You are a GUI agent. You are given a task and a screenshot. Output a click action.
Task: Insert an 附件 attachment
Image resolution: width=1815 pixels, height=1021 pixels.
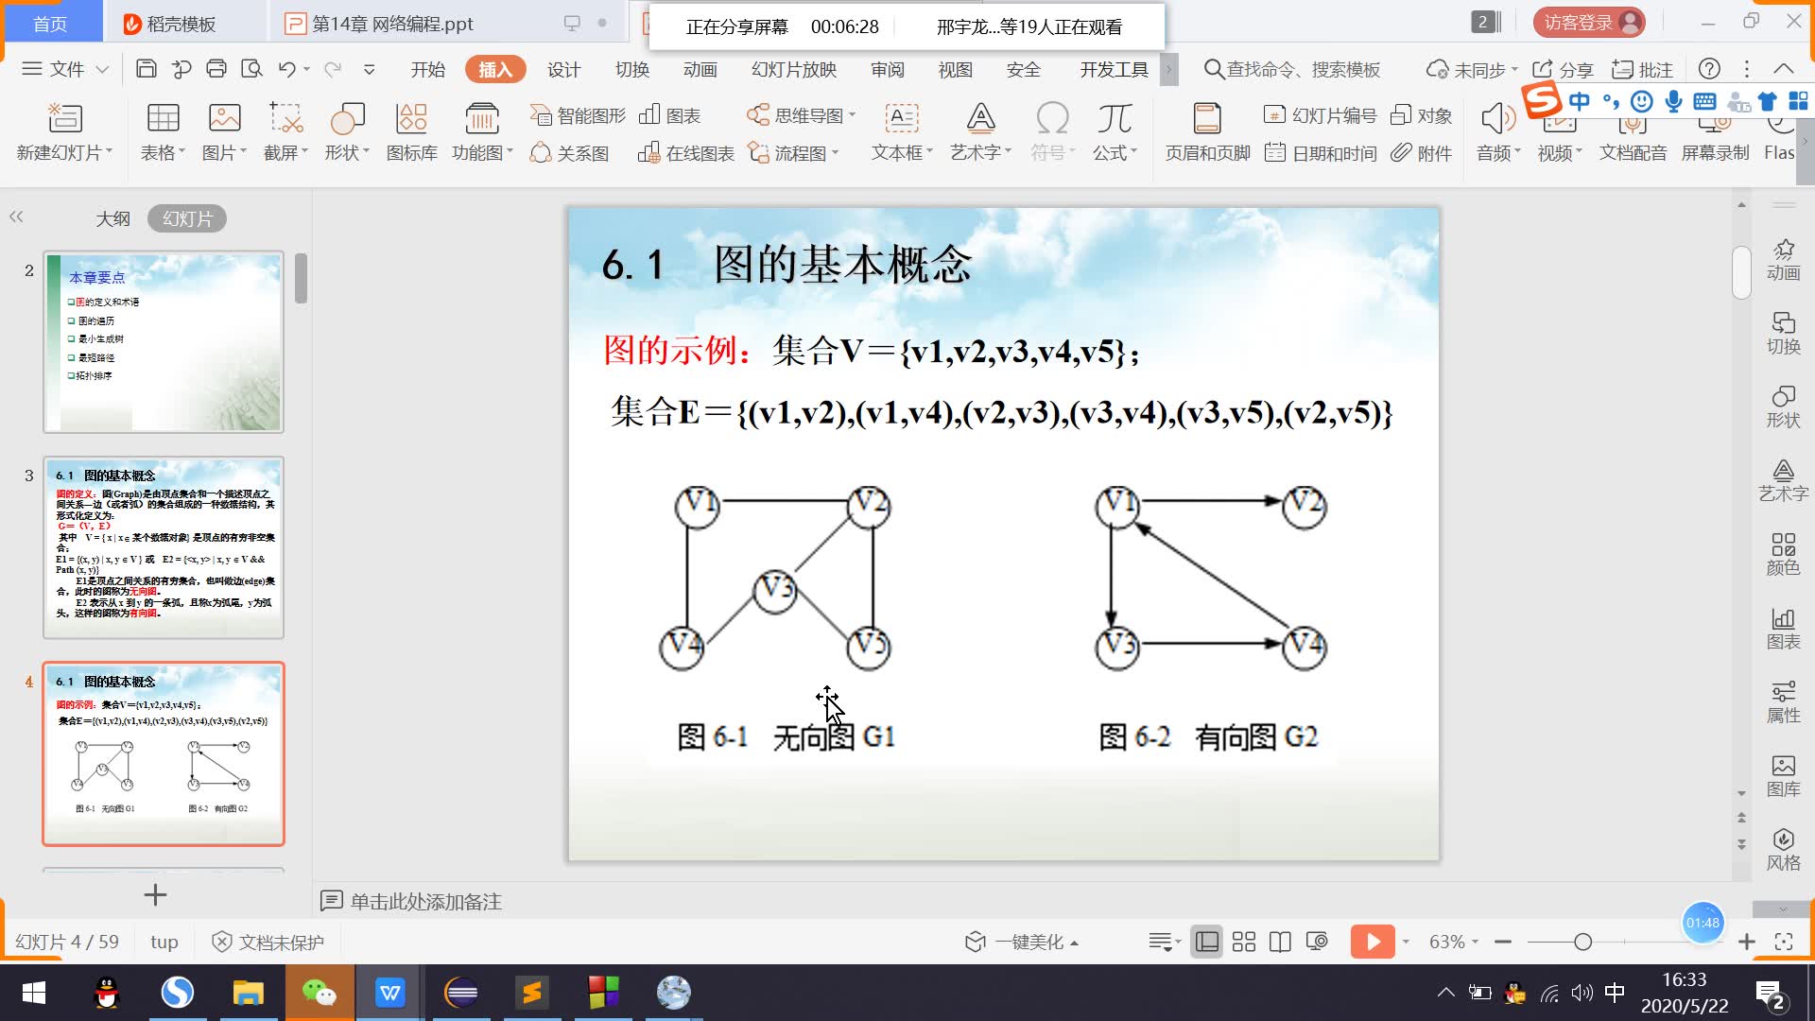pyautogui.click(x=1421, y=153)
